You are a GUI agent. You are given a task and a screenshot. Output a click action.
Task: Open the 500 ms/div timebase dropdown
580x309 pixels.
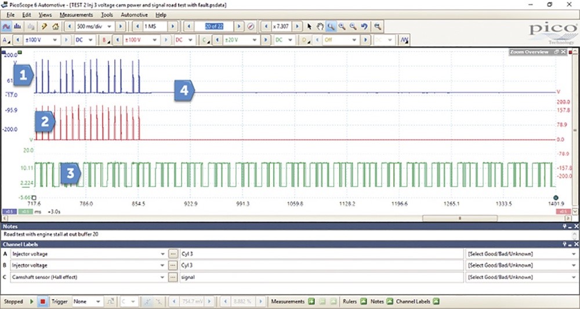(109, 27)
